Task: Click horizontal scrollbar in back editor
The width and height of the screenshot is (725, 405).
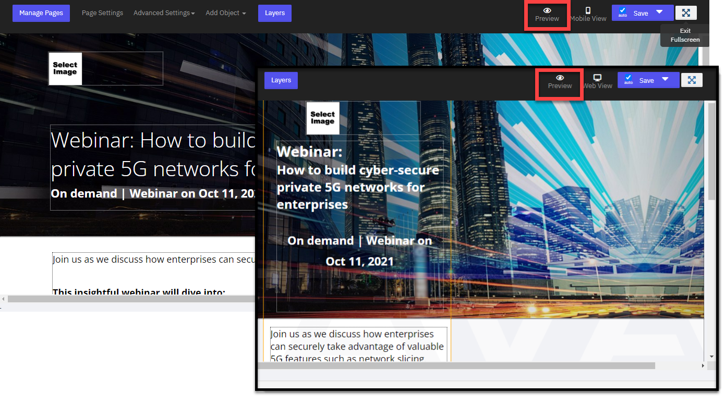Action: (131, 299)
